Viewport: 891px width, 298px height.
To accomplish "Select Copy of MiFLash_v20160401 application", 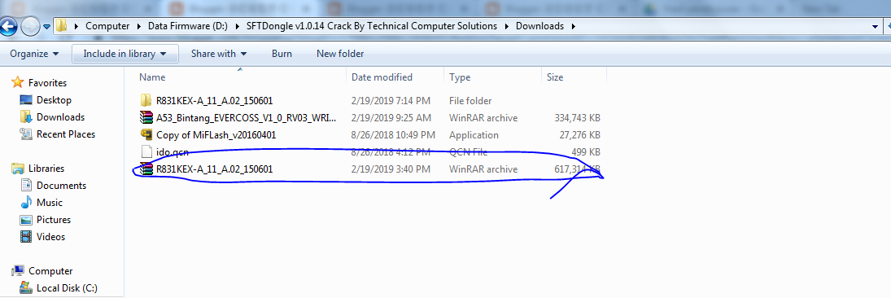I will 216,135.
